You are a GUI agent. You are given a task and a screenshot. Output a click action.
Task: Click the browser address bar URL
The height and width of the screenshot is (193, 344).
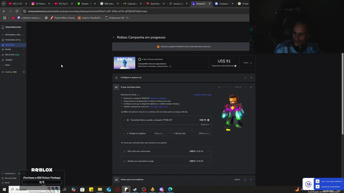coord(88,11)
